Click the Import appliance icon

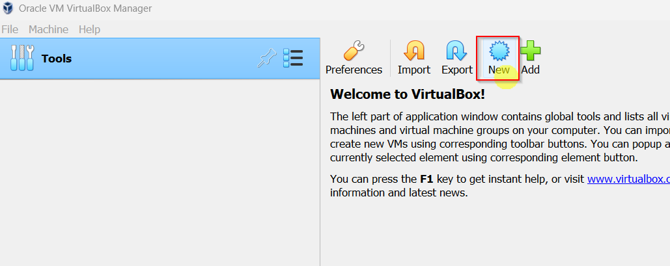click(413, 51)
